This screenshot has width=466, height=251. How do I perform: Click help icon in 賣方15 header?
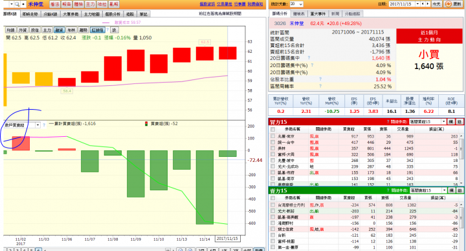coord(388,190)
